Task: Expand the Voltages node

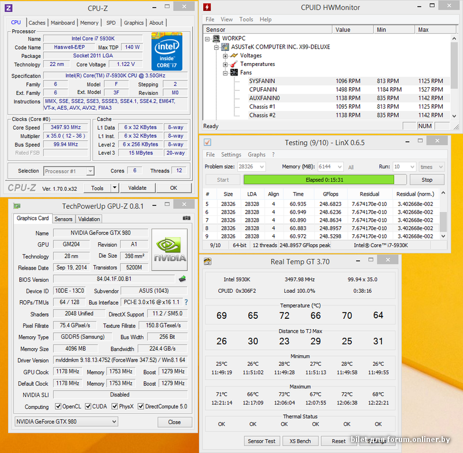Action: click(225, 56)
